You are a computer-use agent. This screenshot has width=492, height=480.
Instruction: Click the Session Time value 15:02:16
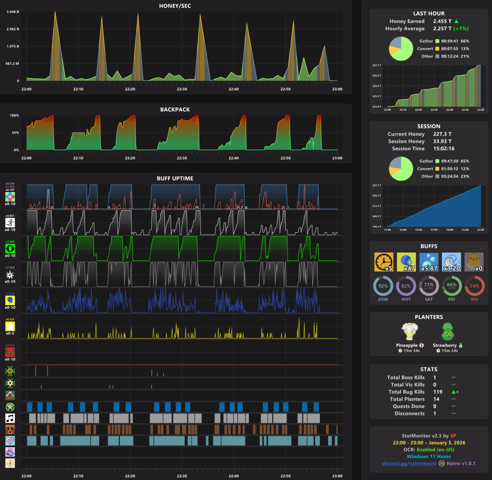point(443,148)
